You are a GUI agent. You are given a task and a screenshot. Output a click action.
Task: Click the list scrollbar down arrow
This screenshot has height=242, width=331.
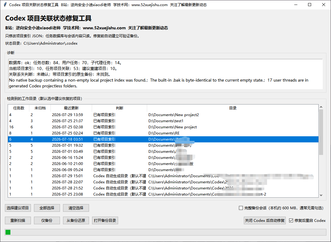[x=321, y=195]
